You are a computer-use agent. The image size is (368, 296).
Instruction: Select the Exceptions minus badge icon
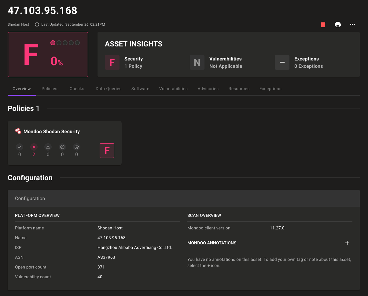282,62
